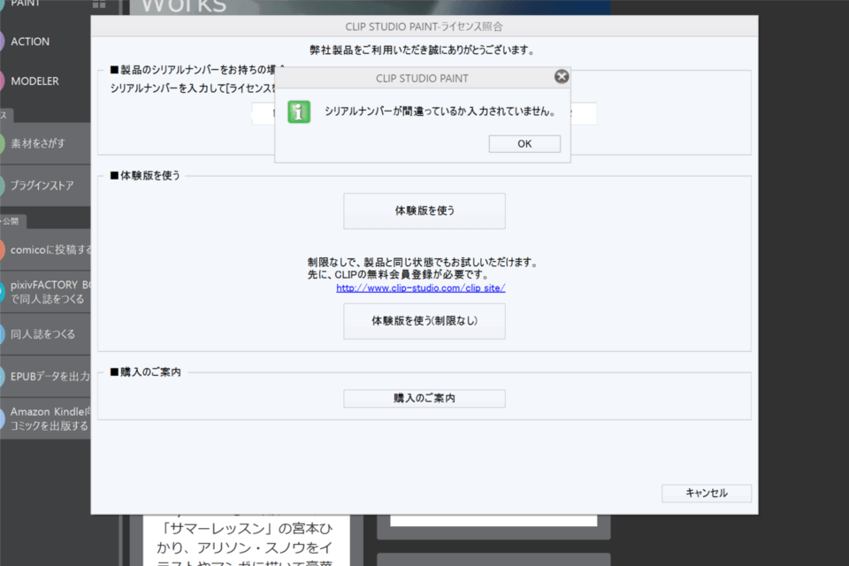849x566 pixels.
Task: Click the 購入のご案内 button
Action: pos(424,398)
